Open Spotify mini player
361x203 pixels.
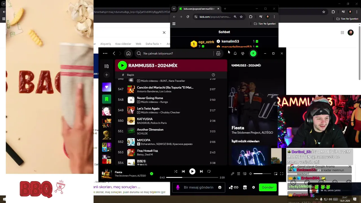276,174
